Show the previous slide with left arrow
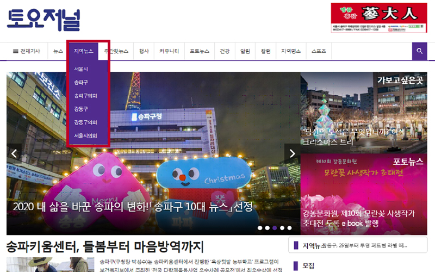The height and width of the screenshot is (272, 435). click(14, 153)
